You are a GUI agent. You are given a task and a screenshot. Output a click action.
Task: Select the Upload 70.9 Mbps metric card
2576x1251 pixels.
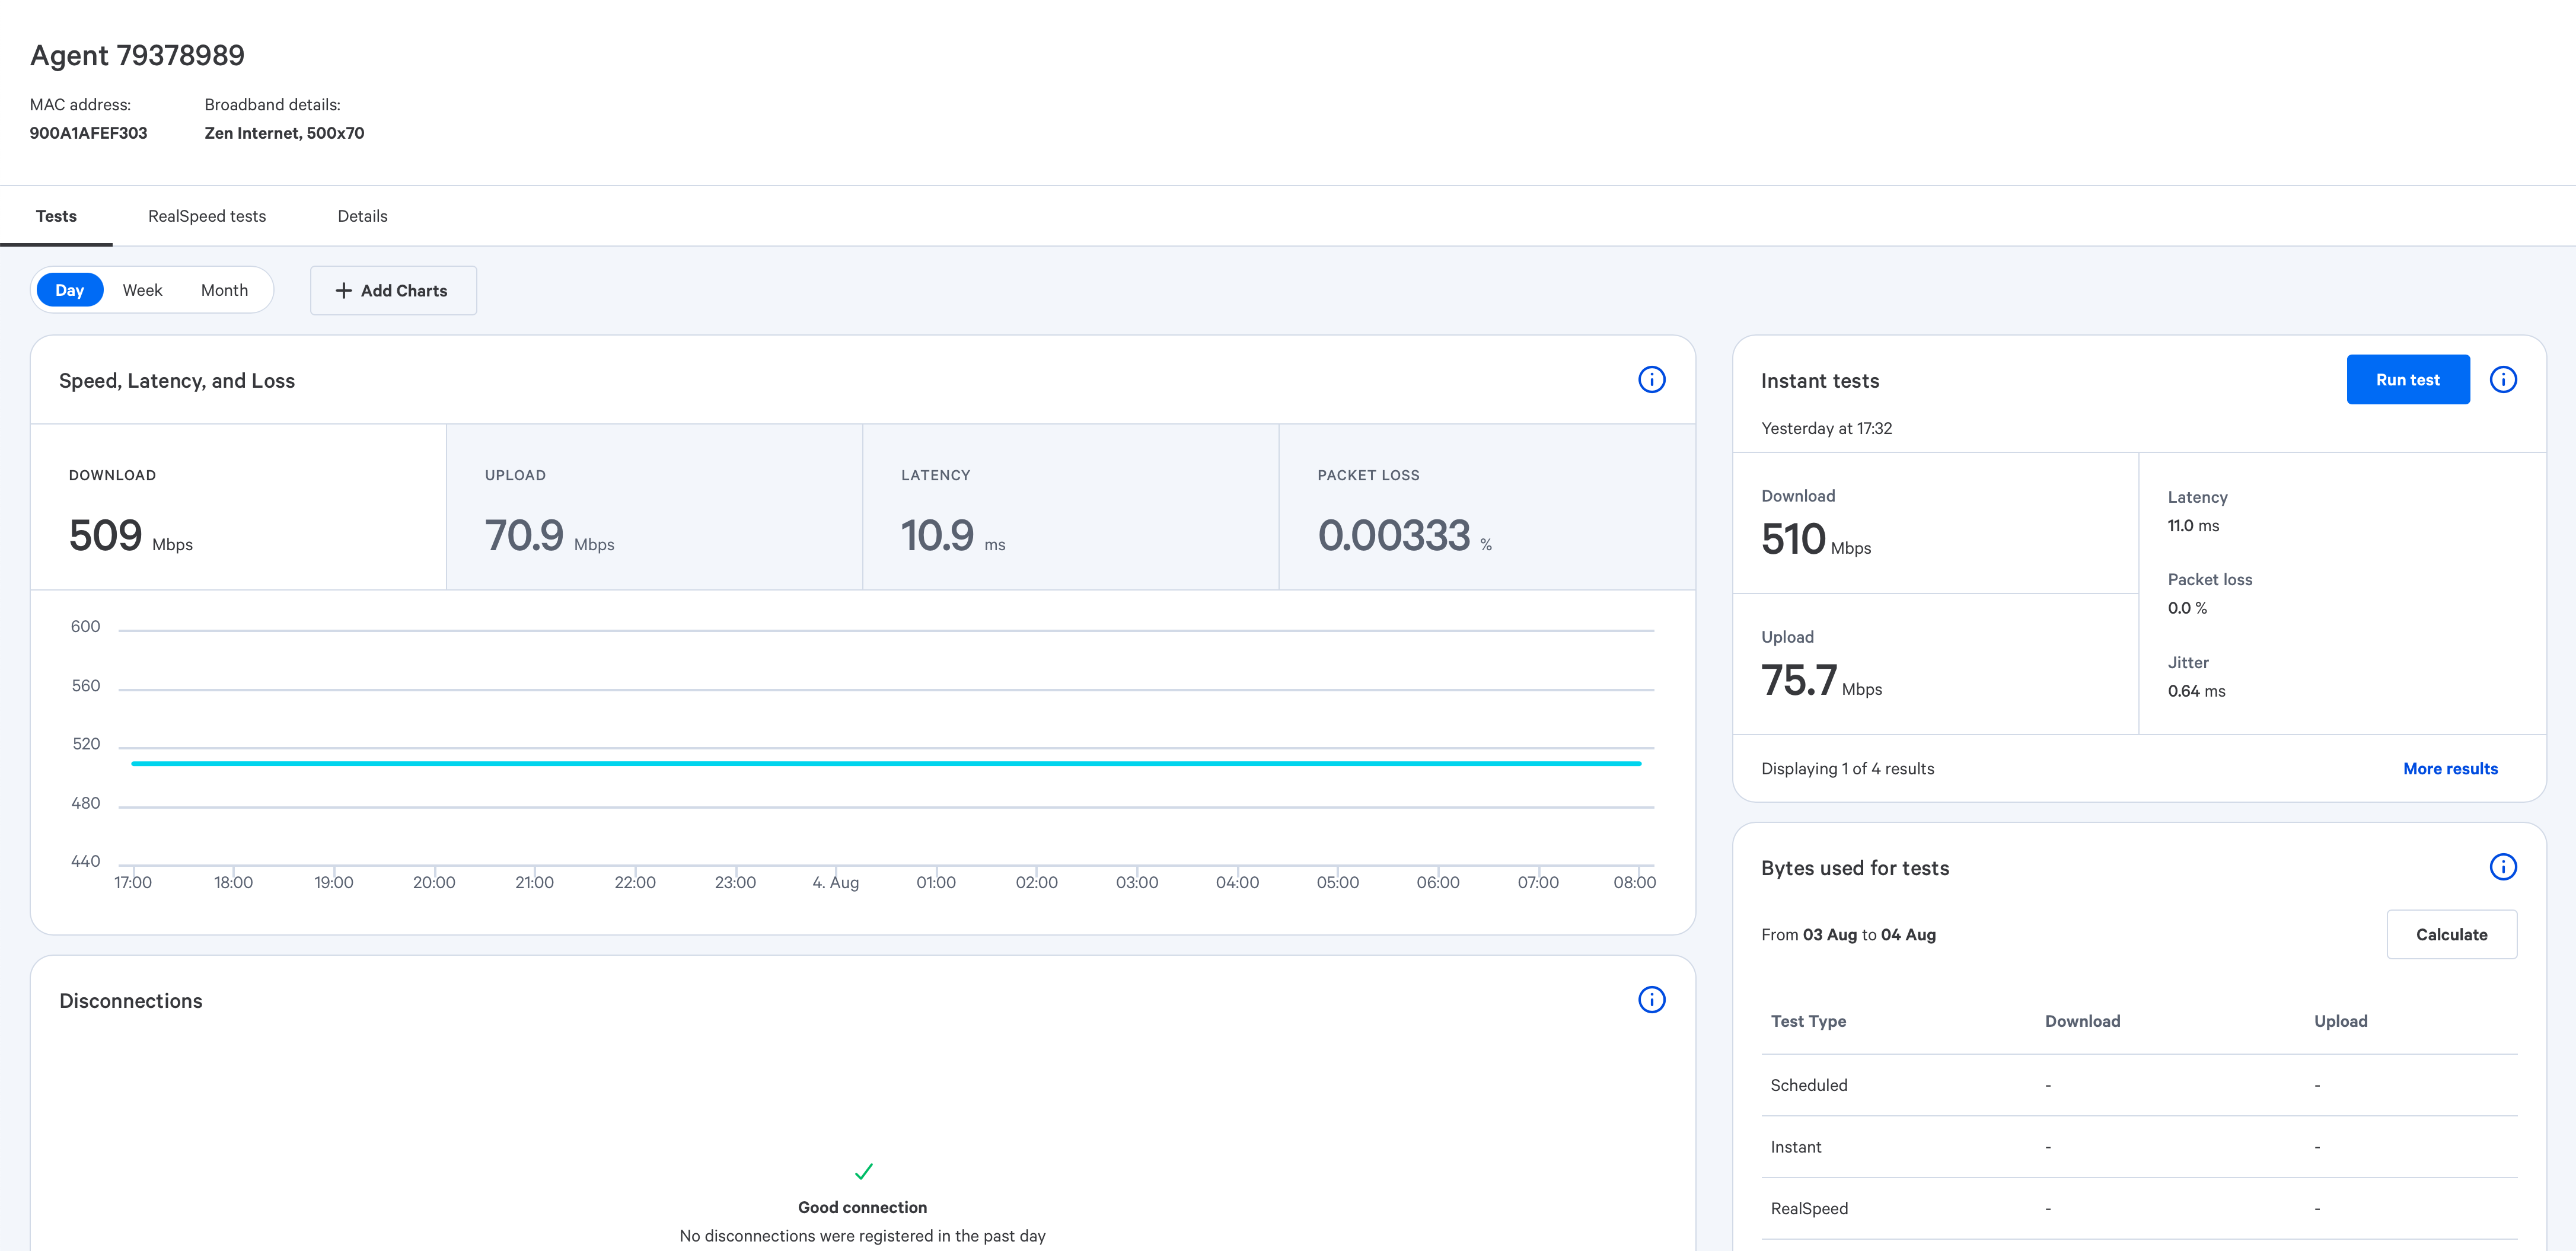click(x=654, y=507)
